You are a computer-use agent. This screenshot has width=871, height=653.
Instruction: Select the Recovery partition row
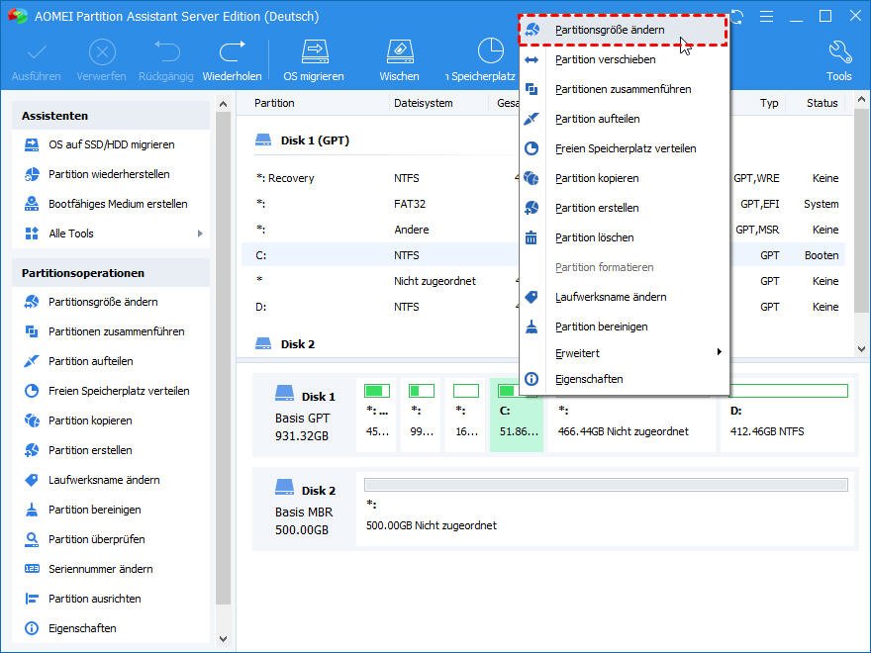pyautogui.click(x=542, y=178)
